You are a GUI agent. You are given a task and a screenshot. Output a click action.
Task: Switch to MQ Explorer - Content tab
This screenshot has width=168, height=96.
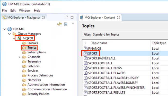pyautogui.click(x=100, y=18)
